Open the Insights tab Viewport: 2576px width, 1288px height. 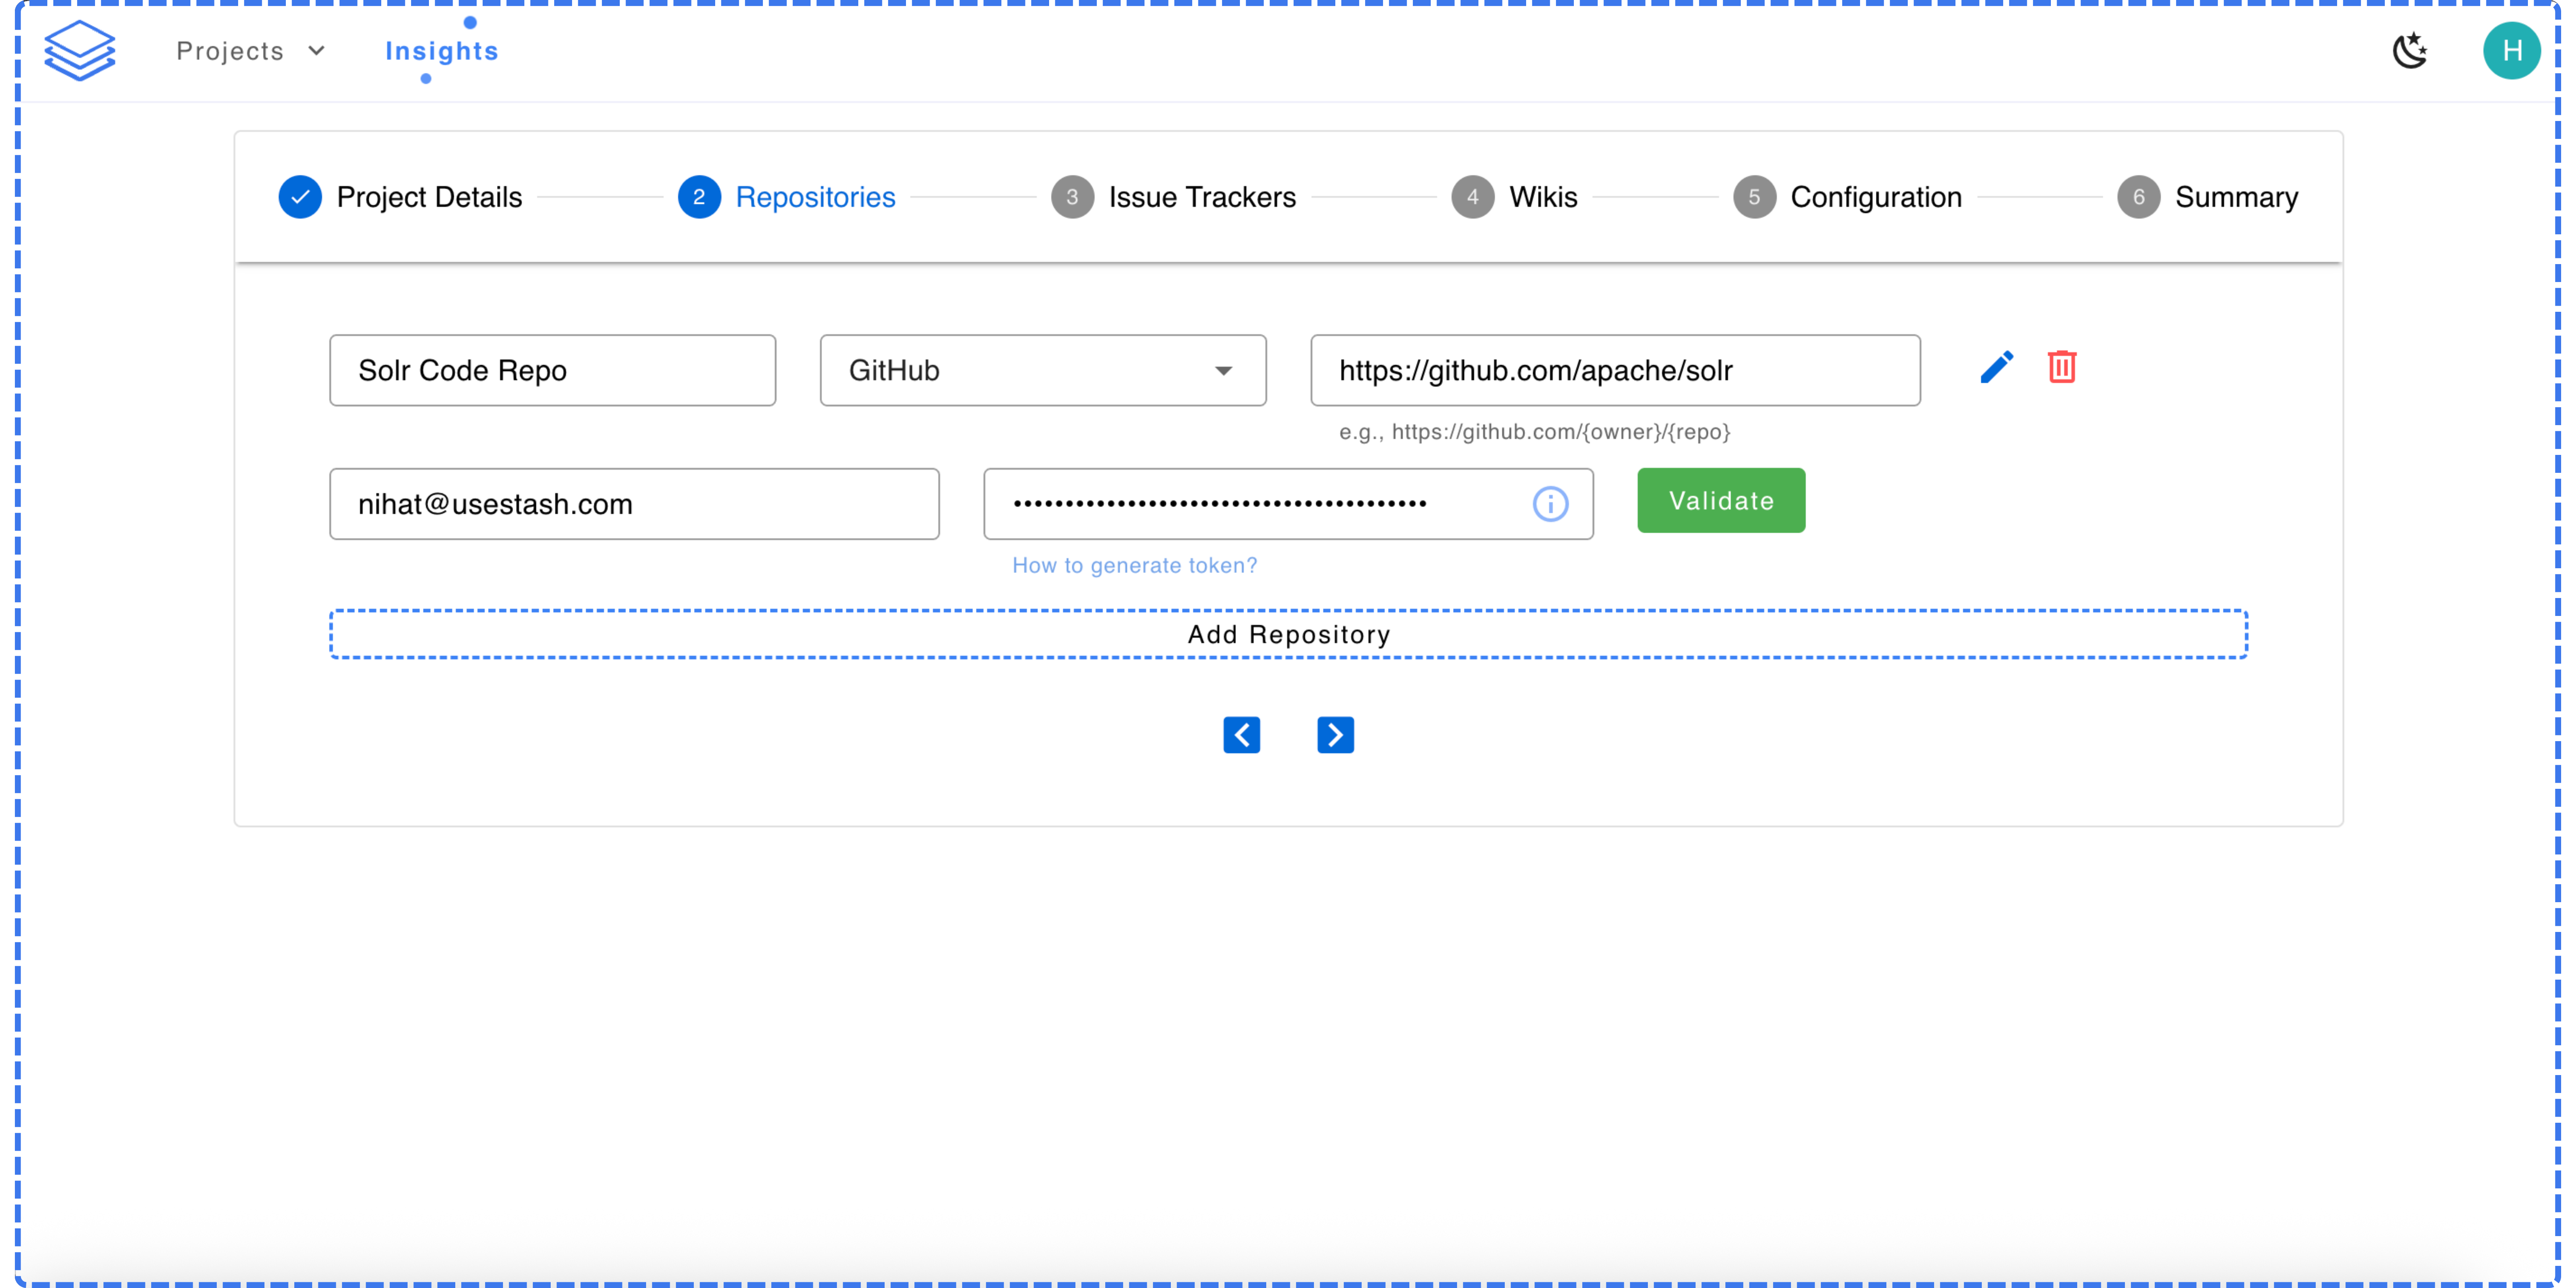[x=441, y=51]
